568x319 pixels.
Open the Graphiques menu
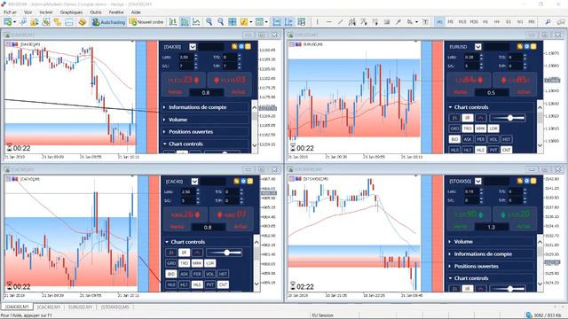tap(71, 12)
